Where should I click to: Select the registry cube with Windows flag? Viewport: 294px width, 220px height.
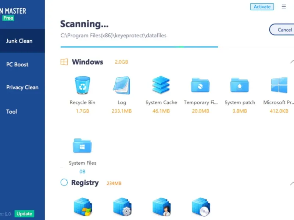pos(83,207)
